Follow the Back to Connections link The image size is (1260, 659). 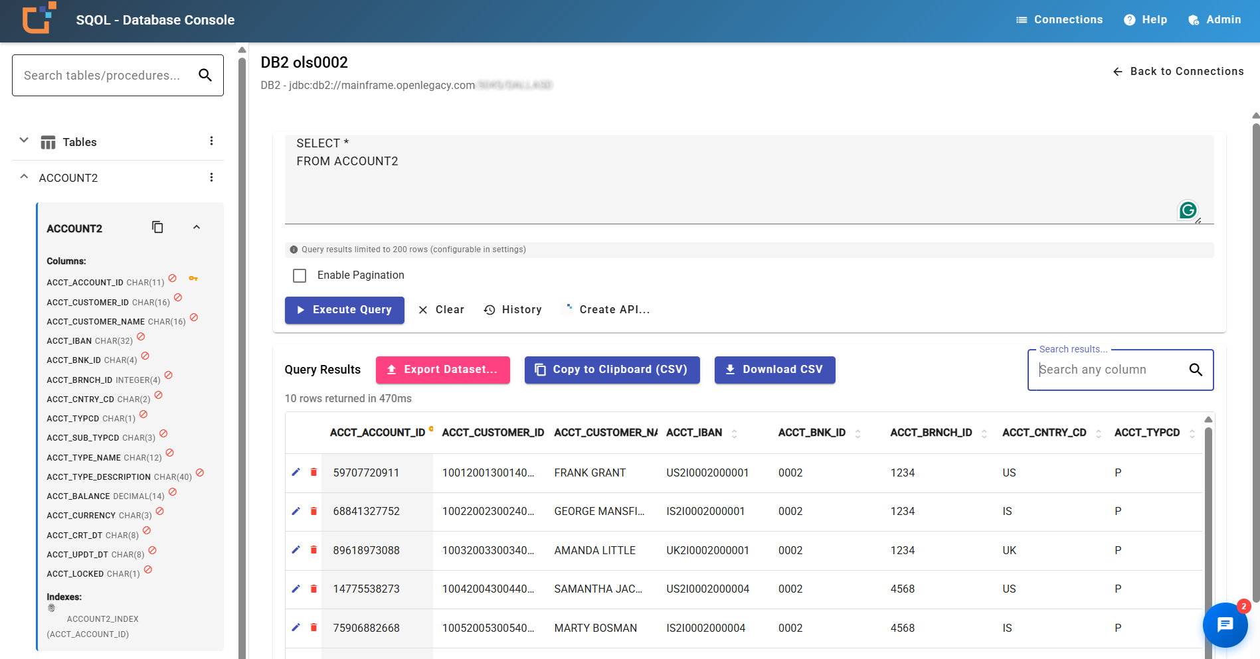click(1178, 71)
